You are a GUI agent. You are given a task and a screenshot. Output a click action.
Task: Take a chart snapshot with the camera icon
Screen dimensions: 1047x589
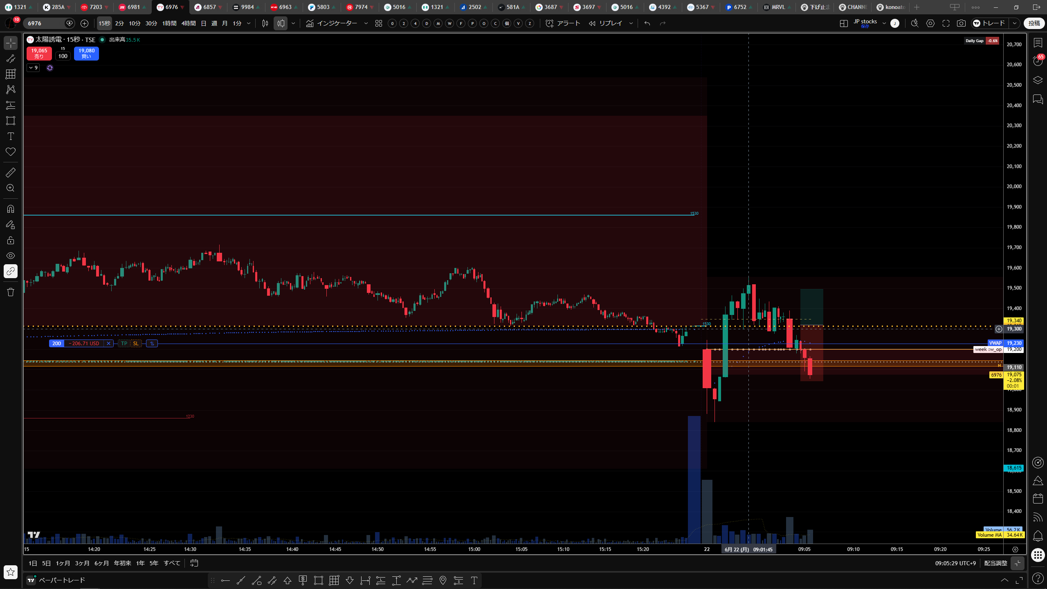click(961, 23)
